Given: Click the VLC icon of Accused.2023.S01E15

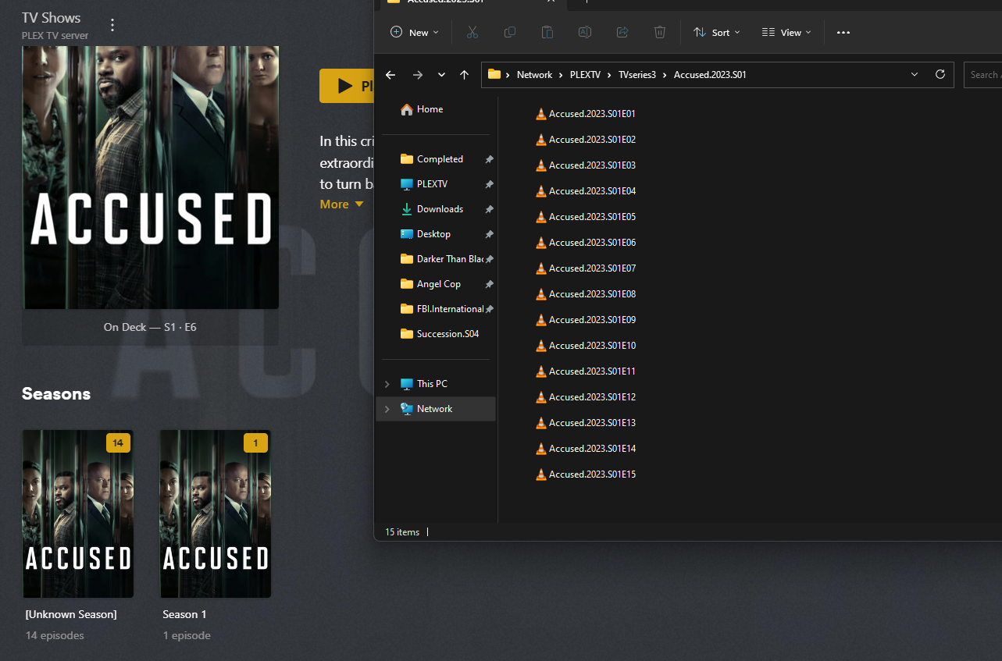Looking at the screenshot, I should pyautogui.click(x=541, y=474).
